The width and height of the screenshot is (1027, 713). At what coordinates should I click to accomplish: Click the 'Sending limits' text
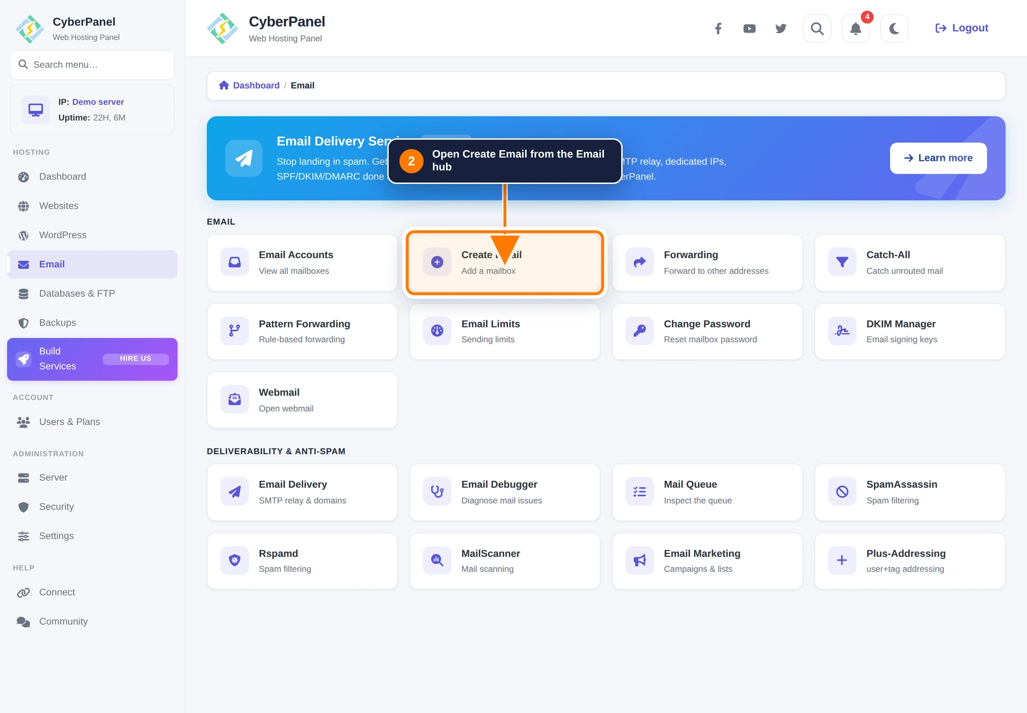tap(488, 339)
